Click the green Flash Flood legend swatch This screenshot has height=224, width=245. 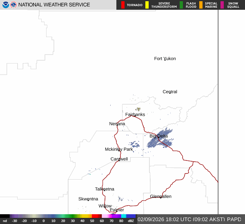click(x=181, y=5)
